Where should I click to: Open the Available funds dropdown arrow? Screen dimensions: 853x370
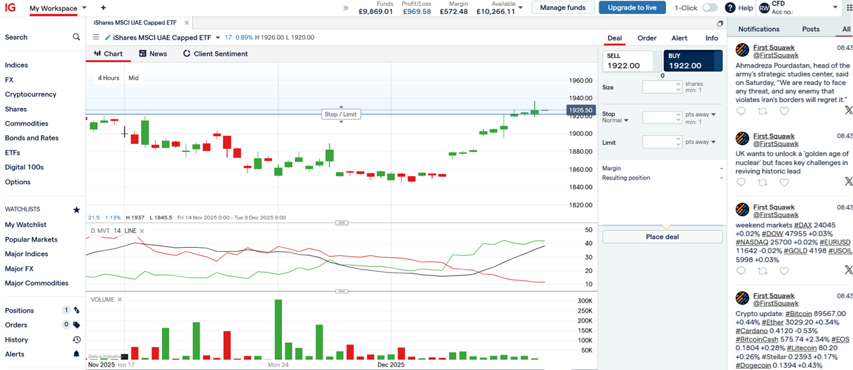(520, 8)
